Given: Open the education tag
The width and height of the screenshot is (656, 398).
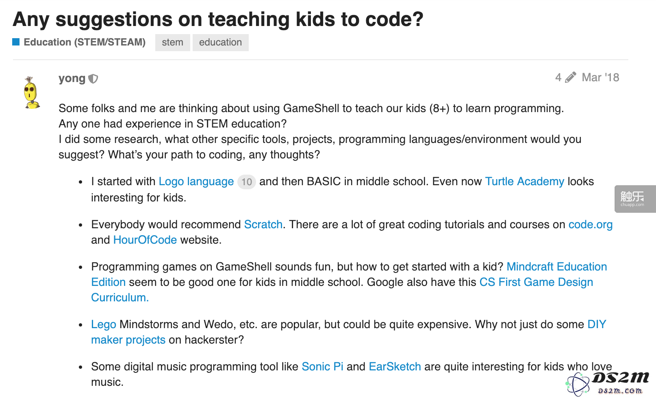Looking at the screenshot, I should (x=220, y=42).
